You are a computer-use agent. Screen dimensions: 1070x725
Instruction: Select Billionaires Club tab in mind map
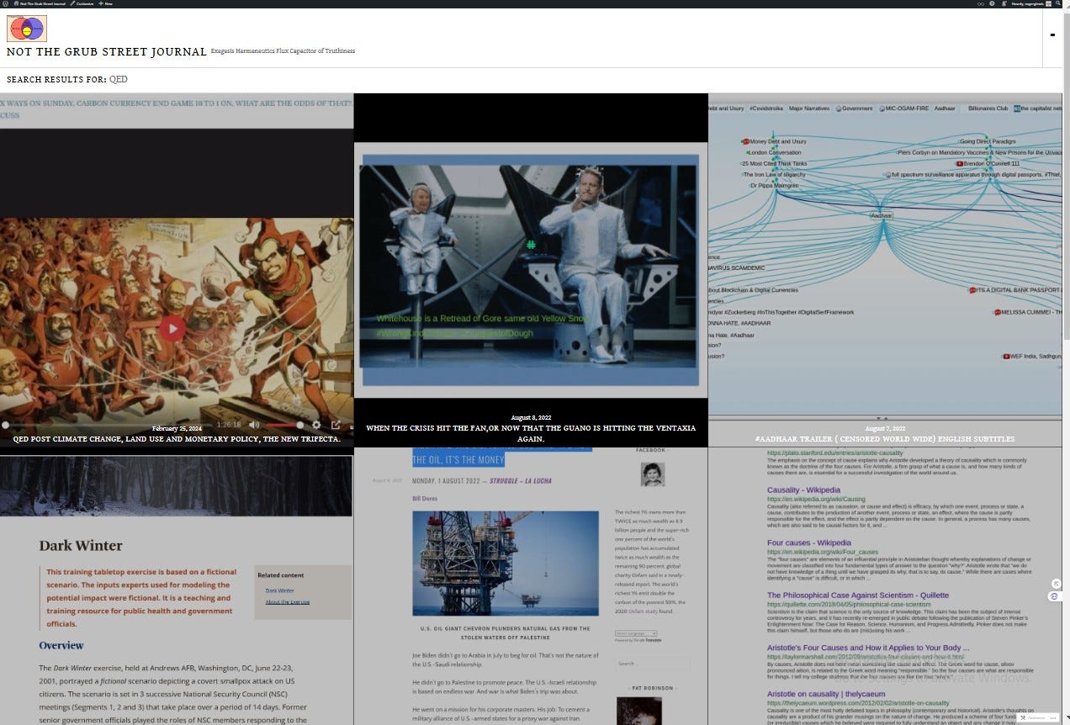988,108
